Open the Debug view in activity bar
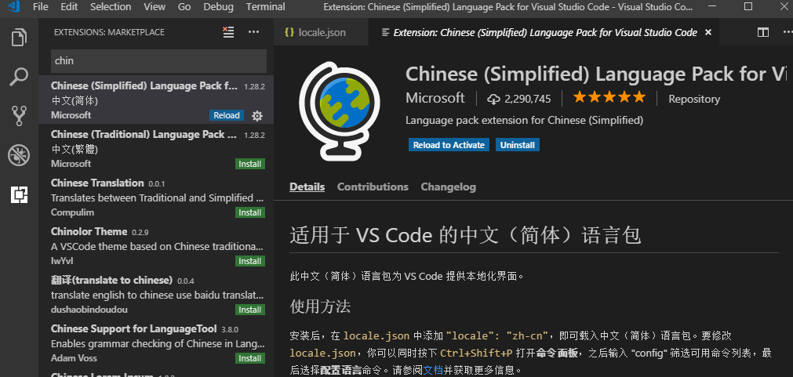Image resolution: width=793 pixels, height=377 pixels. (20, 155)
